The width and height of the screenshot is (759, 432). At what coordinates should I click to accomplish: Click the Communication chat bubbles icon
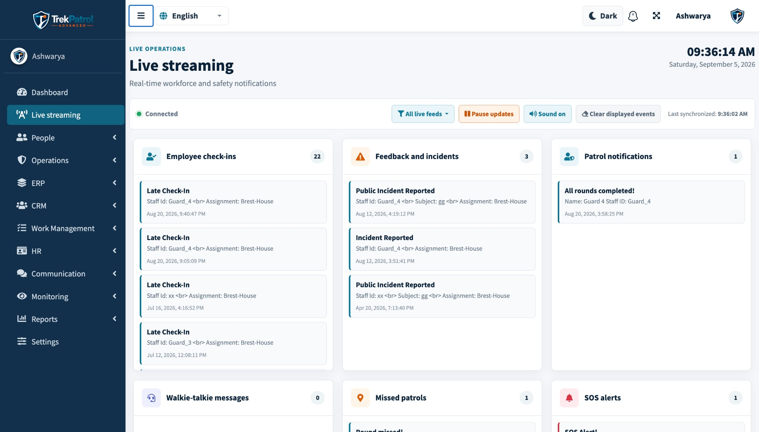pyautogui.click(x=22, y=273)
